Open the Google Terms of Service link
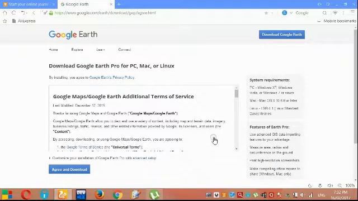The image size is (358, 201). [85, 147]
